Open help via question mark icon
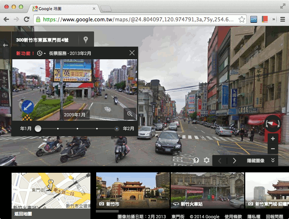Viewport: 289px width, 219px height. pyautogui.click(x=196, y=160)
